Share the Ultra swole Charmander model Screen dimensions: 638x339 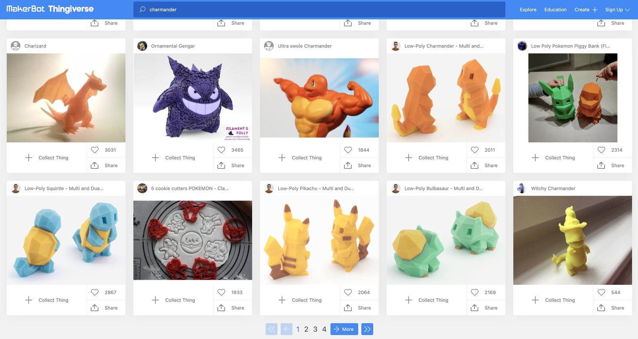tap(359, 165)
